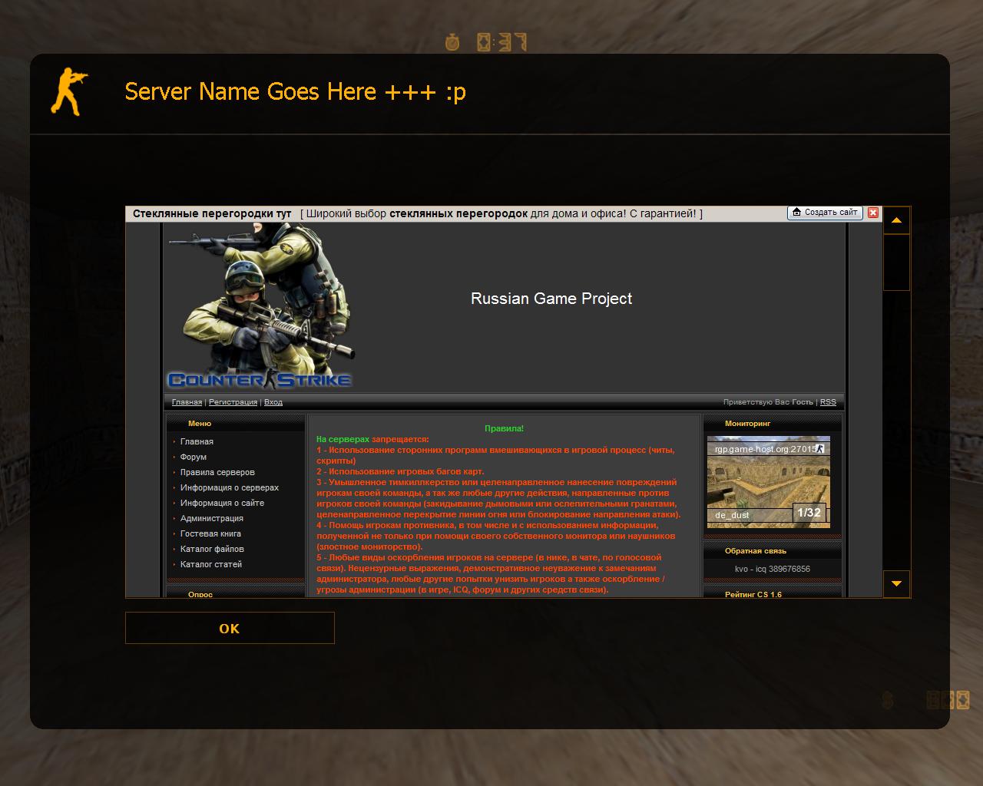Open the Регистрация link
983x786 pixels.
(233, 402)
